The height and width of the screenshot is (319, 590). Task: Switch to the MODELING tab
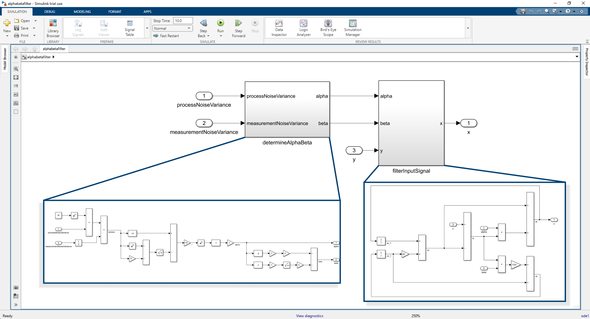(82, 11)
